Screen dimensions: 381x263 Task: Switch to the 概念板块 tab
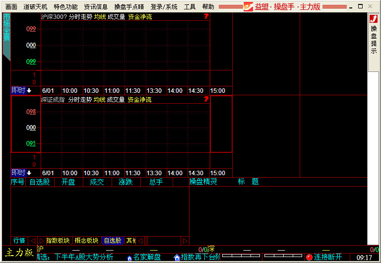tap(86, 241)
